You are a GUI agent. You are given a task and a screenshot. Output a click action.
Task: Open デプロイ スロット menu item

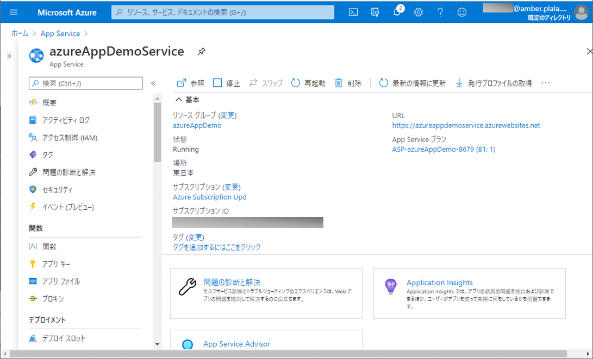pyautogui.click(x=64, y=338)
